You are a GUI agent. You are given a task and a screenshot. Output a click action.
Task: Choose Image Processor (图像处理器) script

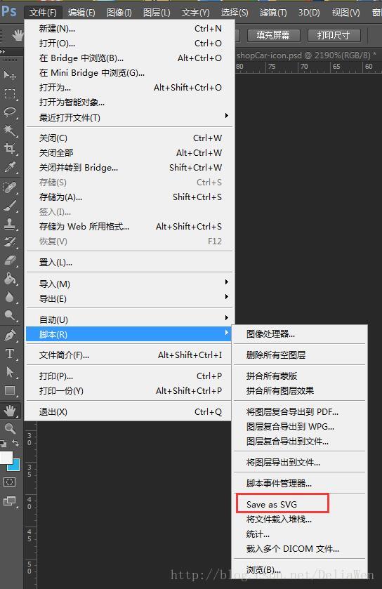[299, 334]
